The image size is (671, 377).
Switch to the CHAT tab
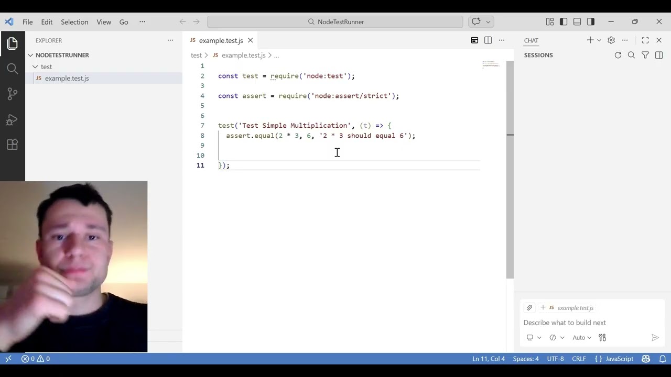click(x=531, y=40)
